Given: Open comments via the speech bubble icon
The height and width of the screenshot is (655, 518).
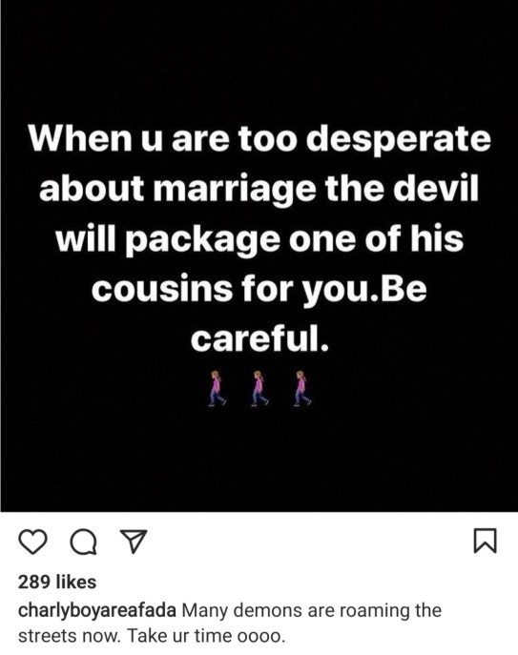Looking at the screenshot, I should click(x=84, y=542).
